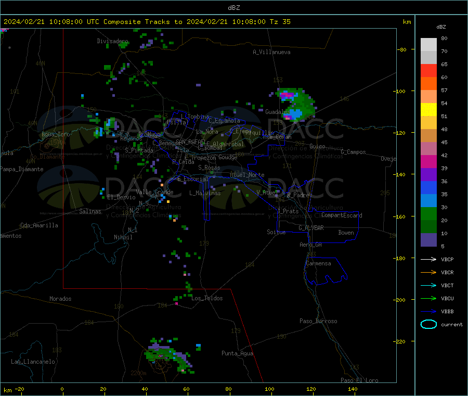
Task: Click the 'SAN_RAFAEL' map label
Action: click(x=190, y=142)
